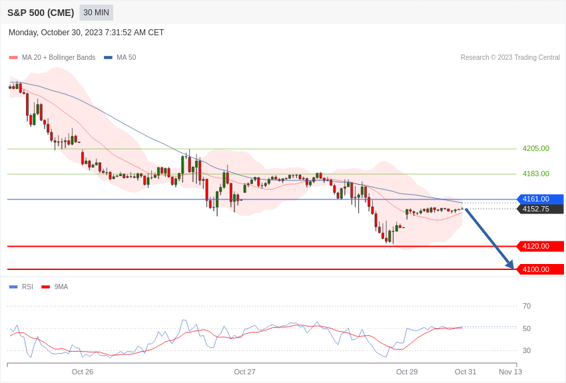The height and width of the screenshot is (383, 566).
Task: Select the RSI legend label
Action: [27, 287]
